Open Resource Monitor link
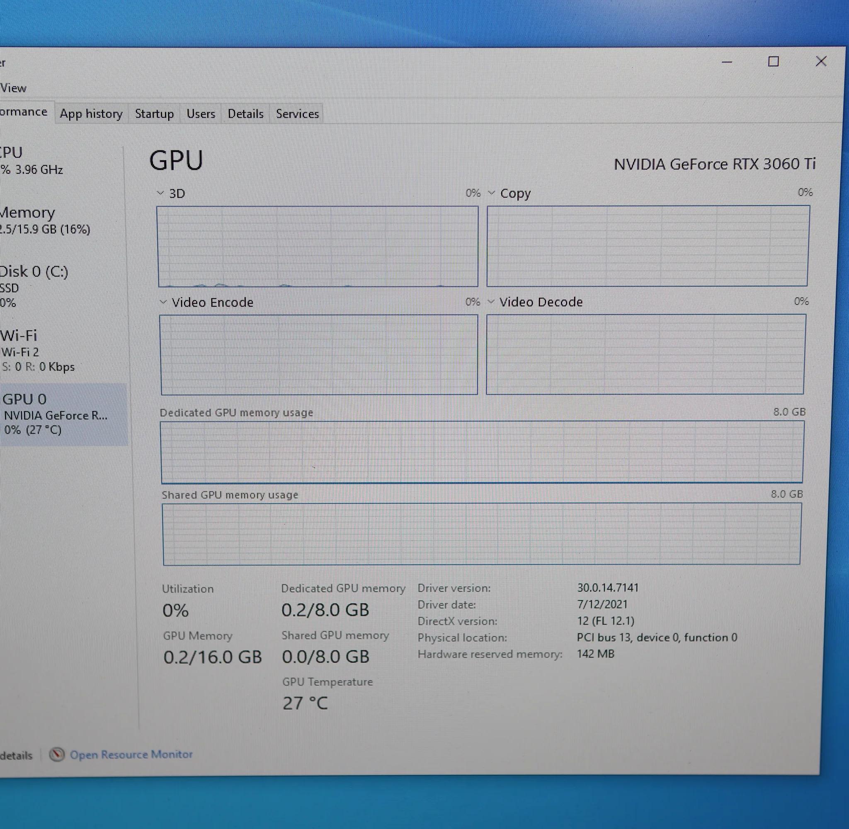849x829 pixels. 131,754
